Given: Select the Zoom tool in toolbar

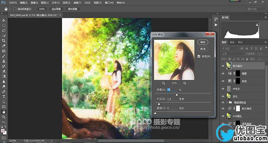Looking at the screenshot, I should coord(4,117).
